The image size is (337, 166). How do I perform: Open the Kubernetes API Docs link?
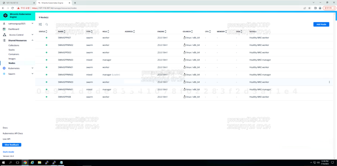13,133
